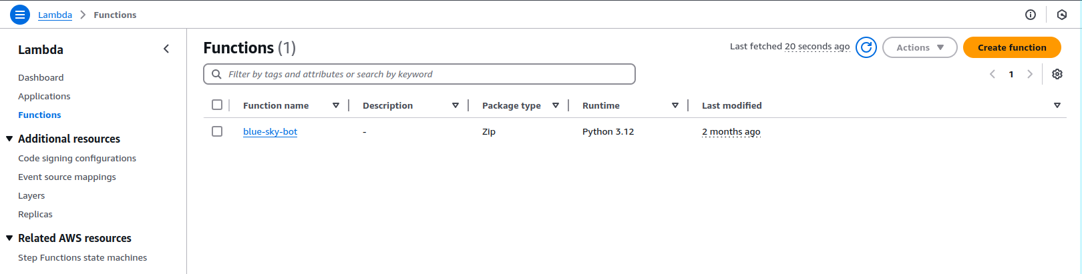This screenshot has width=1082, height=274.
Task: Click the 2 months ago cell
Action: [731, 131]
